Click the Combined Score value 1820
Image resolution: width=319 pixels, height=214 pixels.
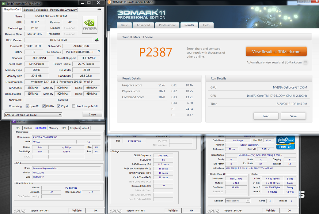[162, 97]
